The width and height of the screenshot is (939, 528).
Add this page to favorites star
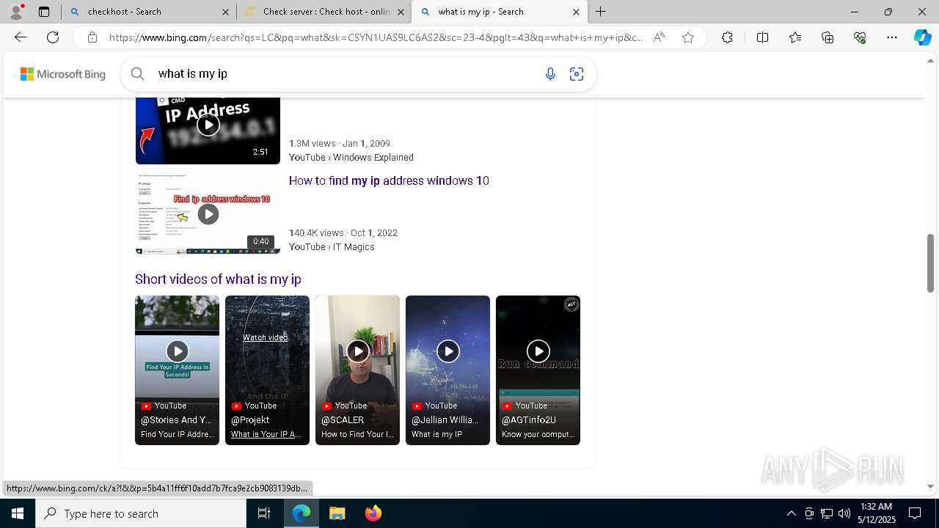(x=688, y=37)
